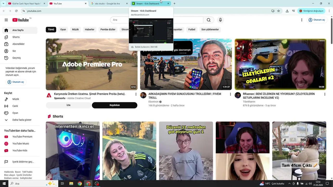Open the Telif hakkı footer link

[x=27, y=172]
